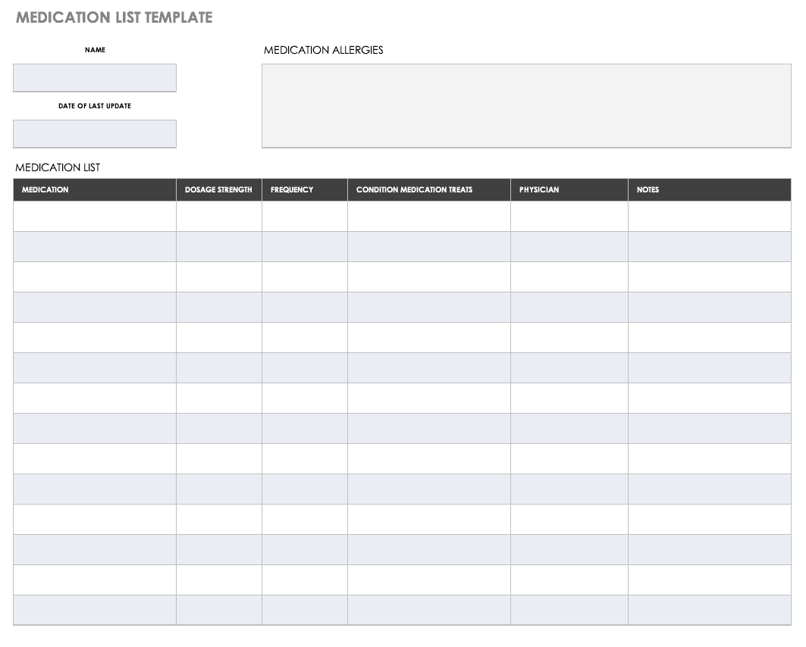Click the last row Notes cell
Image resolution: width=806 pixels, height=647 pixels.
pyautogui.click(x=709, y=610)
